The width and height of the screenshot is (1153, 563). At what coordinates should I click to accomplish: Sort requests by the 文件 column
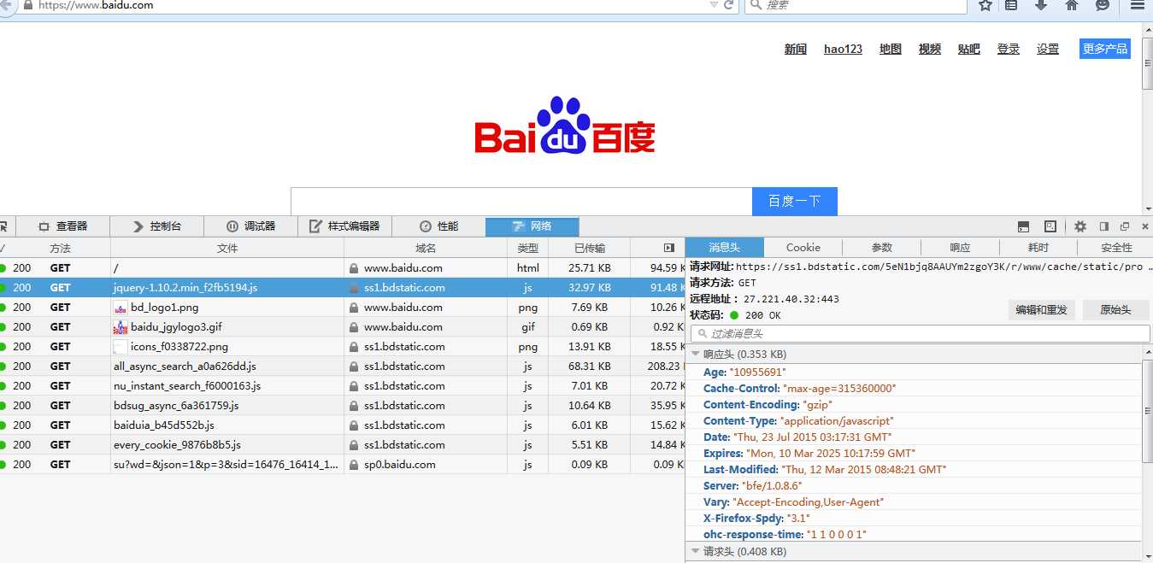(227, 248)
